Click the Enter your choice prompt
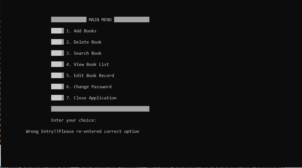The height and width of the screenshot is (168, 302). click(x=74, y=120)
